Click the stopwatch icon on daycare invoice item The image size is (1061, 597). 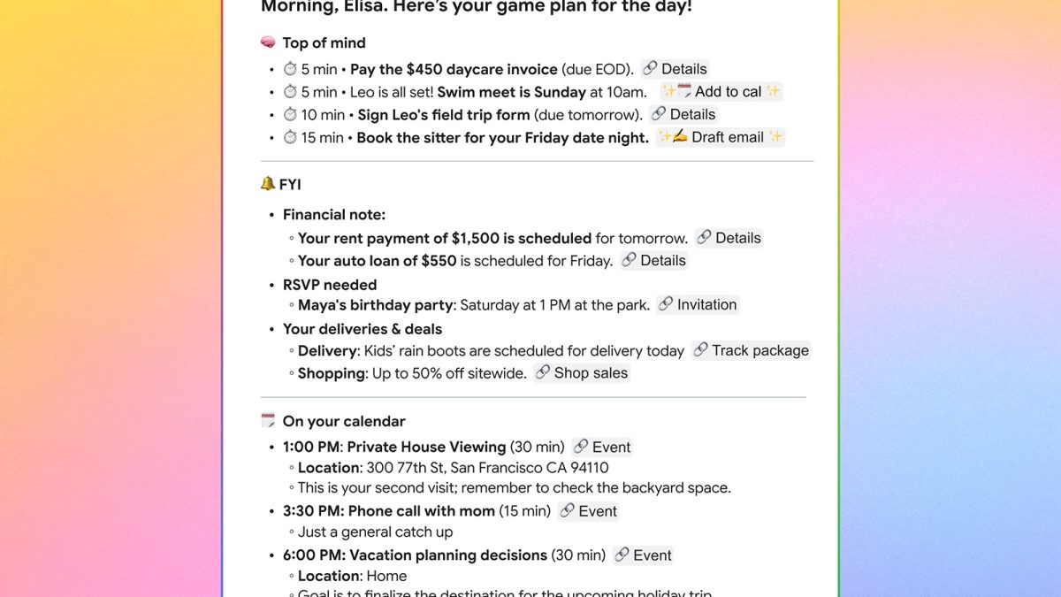pos(290,69)
